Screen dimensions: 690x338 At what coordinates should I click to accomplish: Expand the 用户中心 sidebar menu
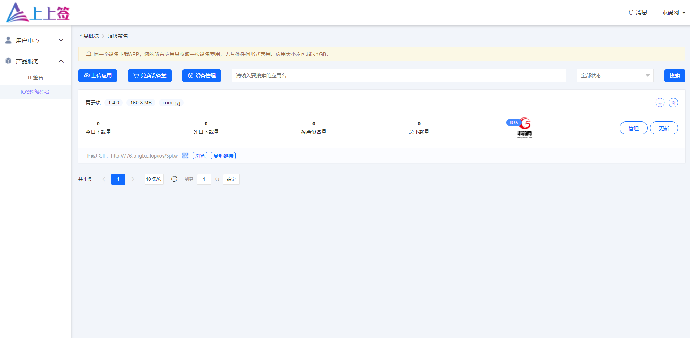pyautogui.click(x=35, y=40)
